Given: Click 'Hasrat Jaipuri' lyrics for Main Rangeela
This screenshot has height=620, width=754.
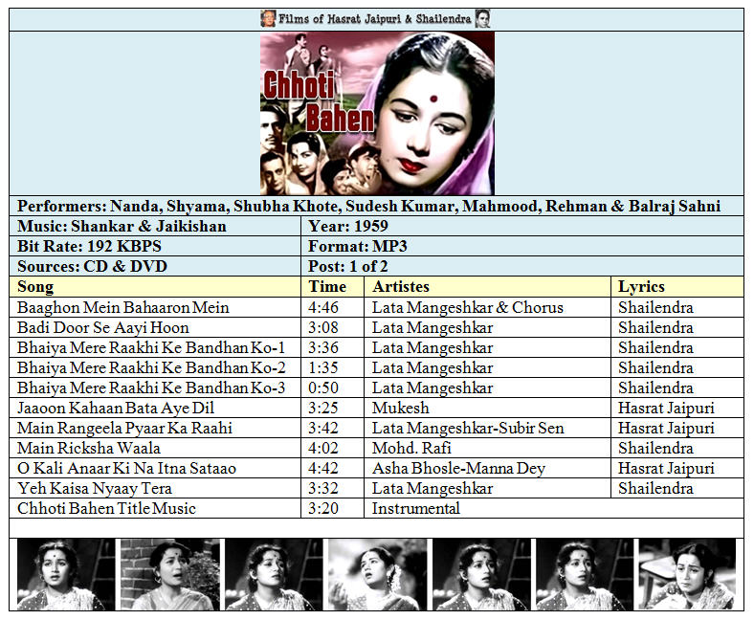Looking at the screenshot, I should click(667, 428).
